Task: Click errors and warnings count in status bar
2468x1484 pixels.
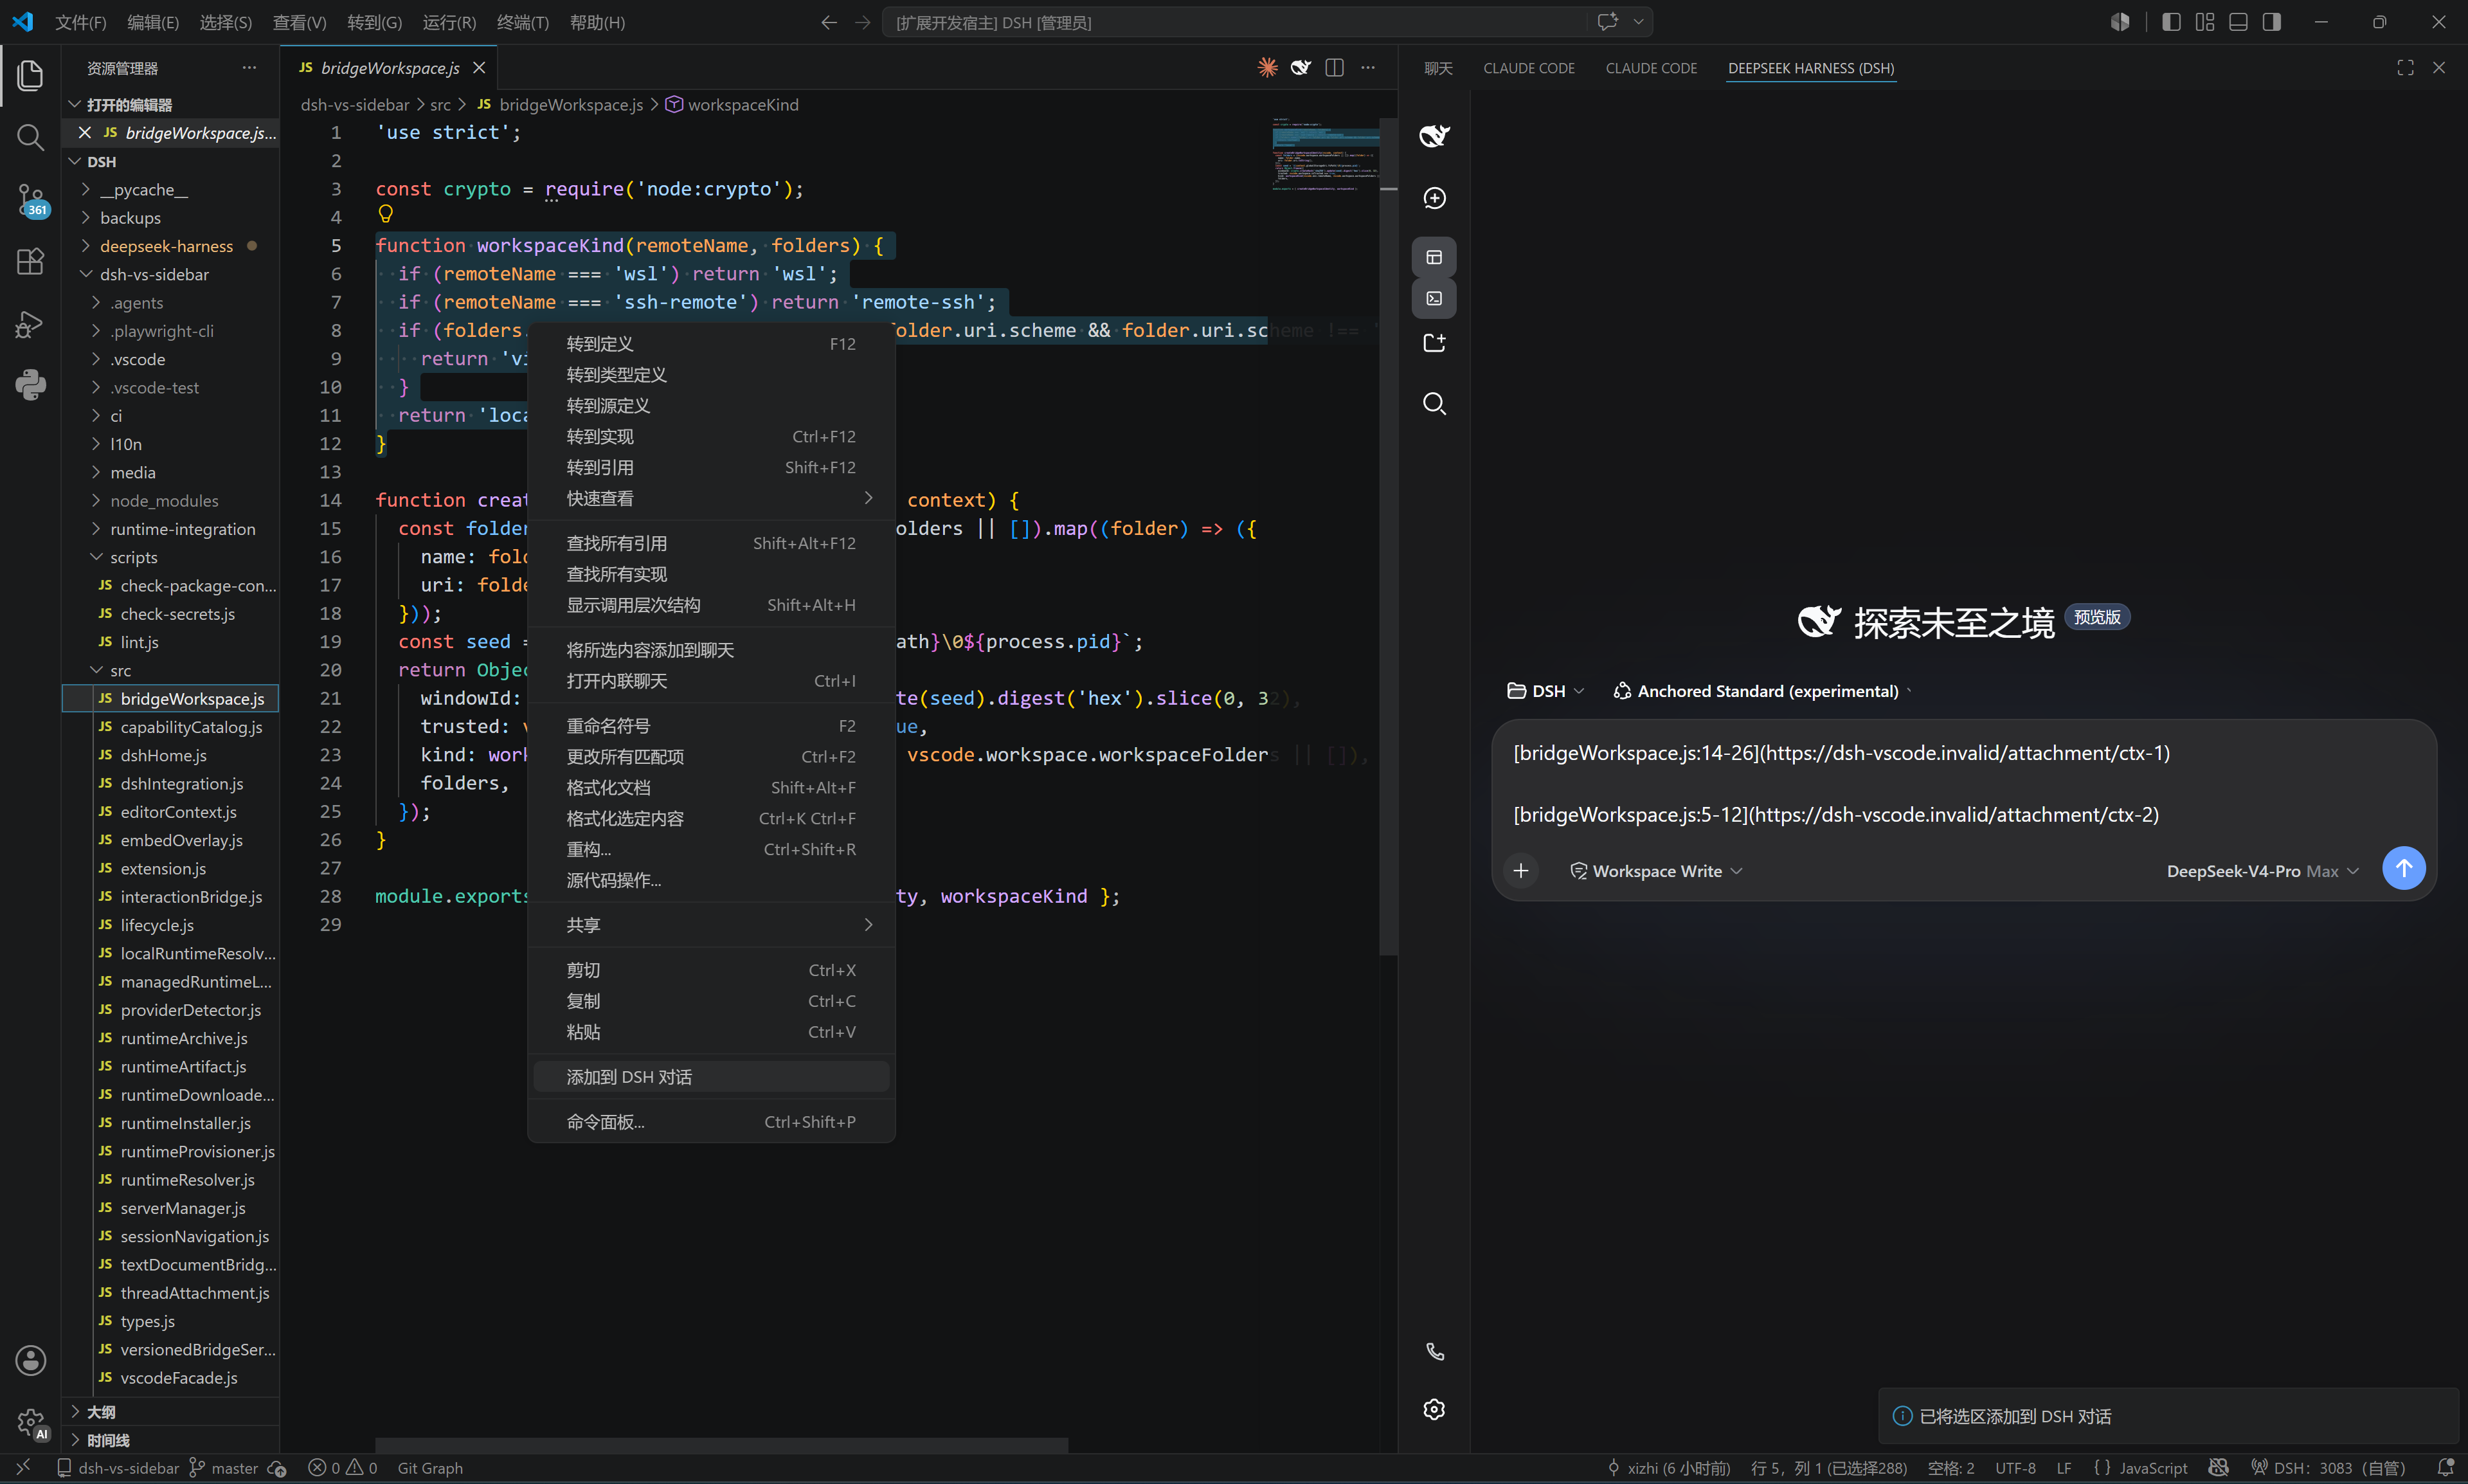Action: pyautogui.click(x=343, y=1468)
